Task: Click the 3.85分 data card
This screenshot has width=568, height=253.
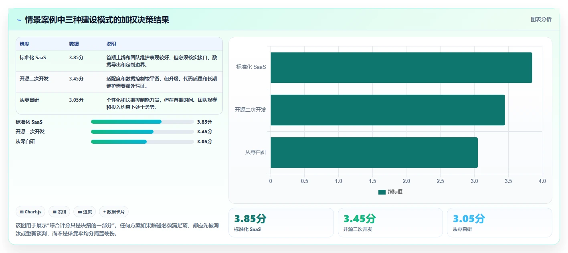Action: tap(281, 223)
